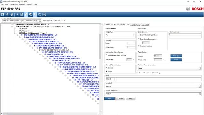Click the exit door toolbar icon

11,14
